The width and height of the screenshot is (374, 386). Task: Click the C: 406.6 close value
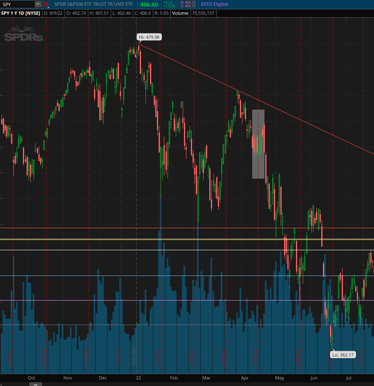143,13
